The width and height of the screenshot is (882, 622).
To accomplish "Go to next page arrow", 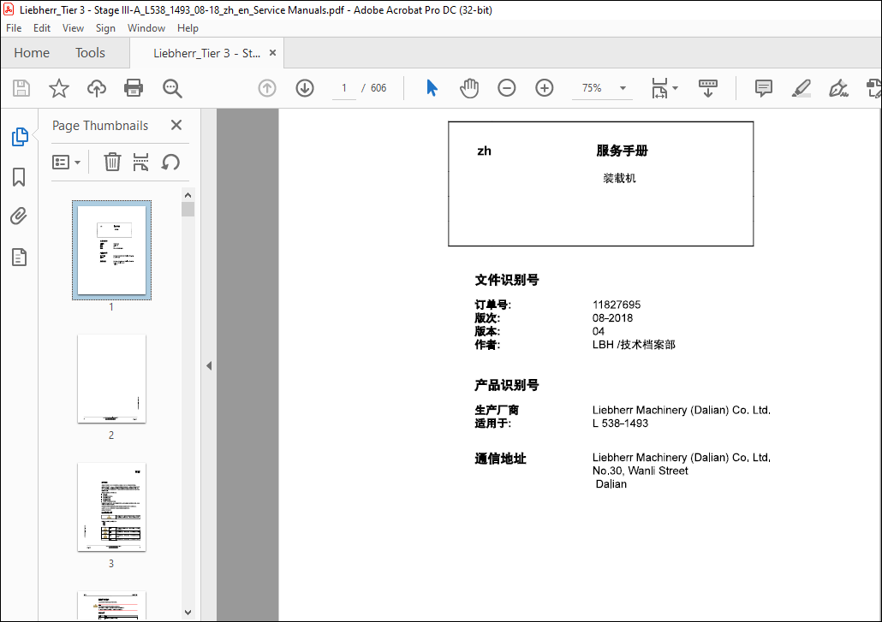I will pyautogui.click(x=305, y=88).
